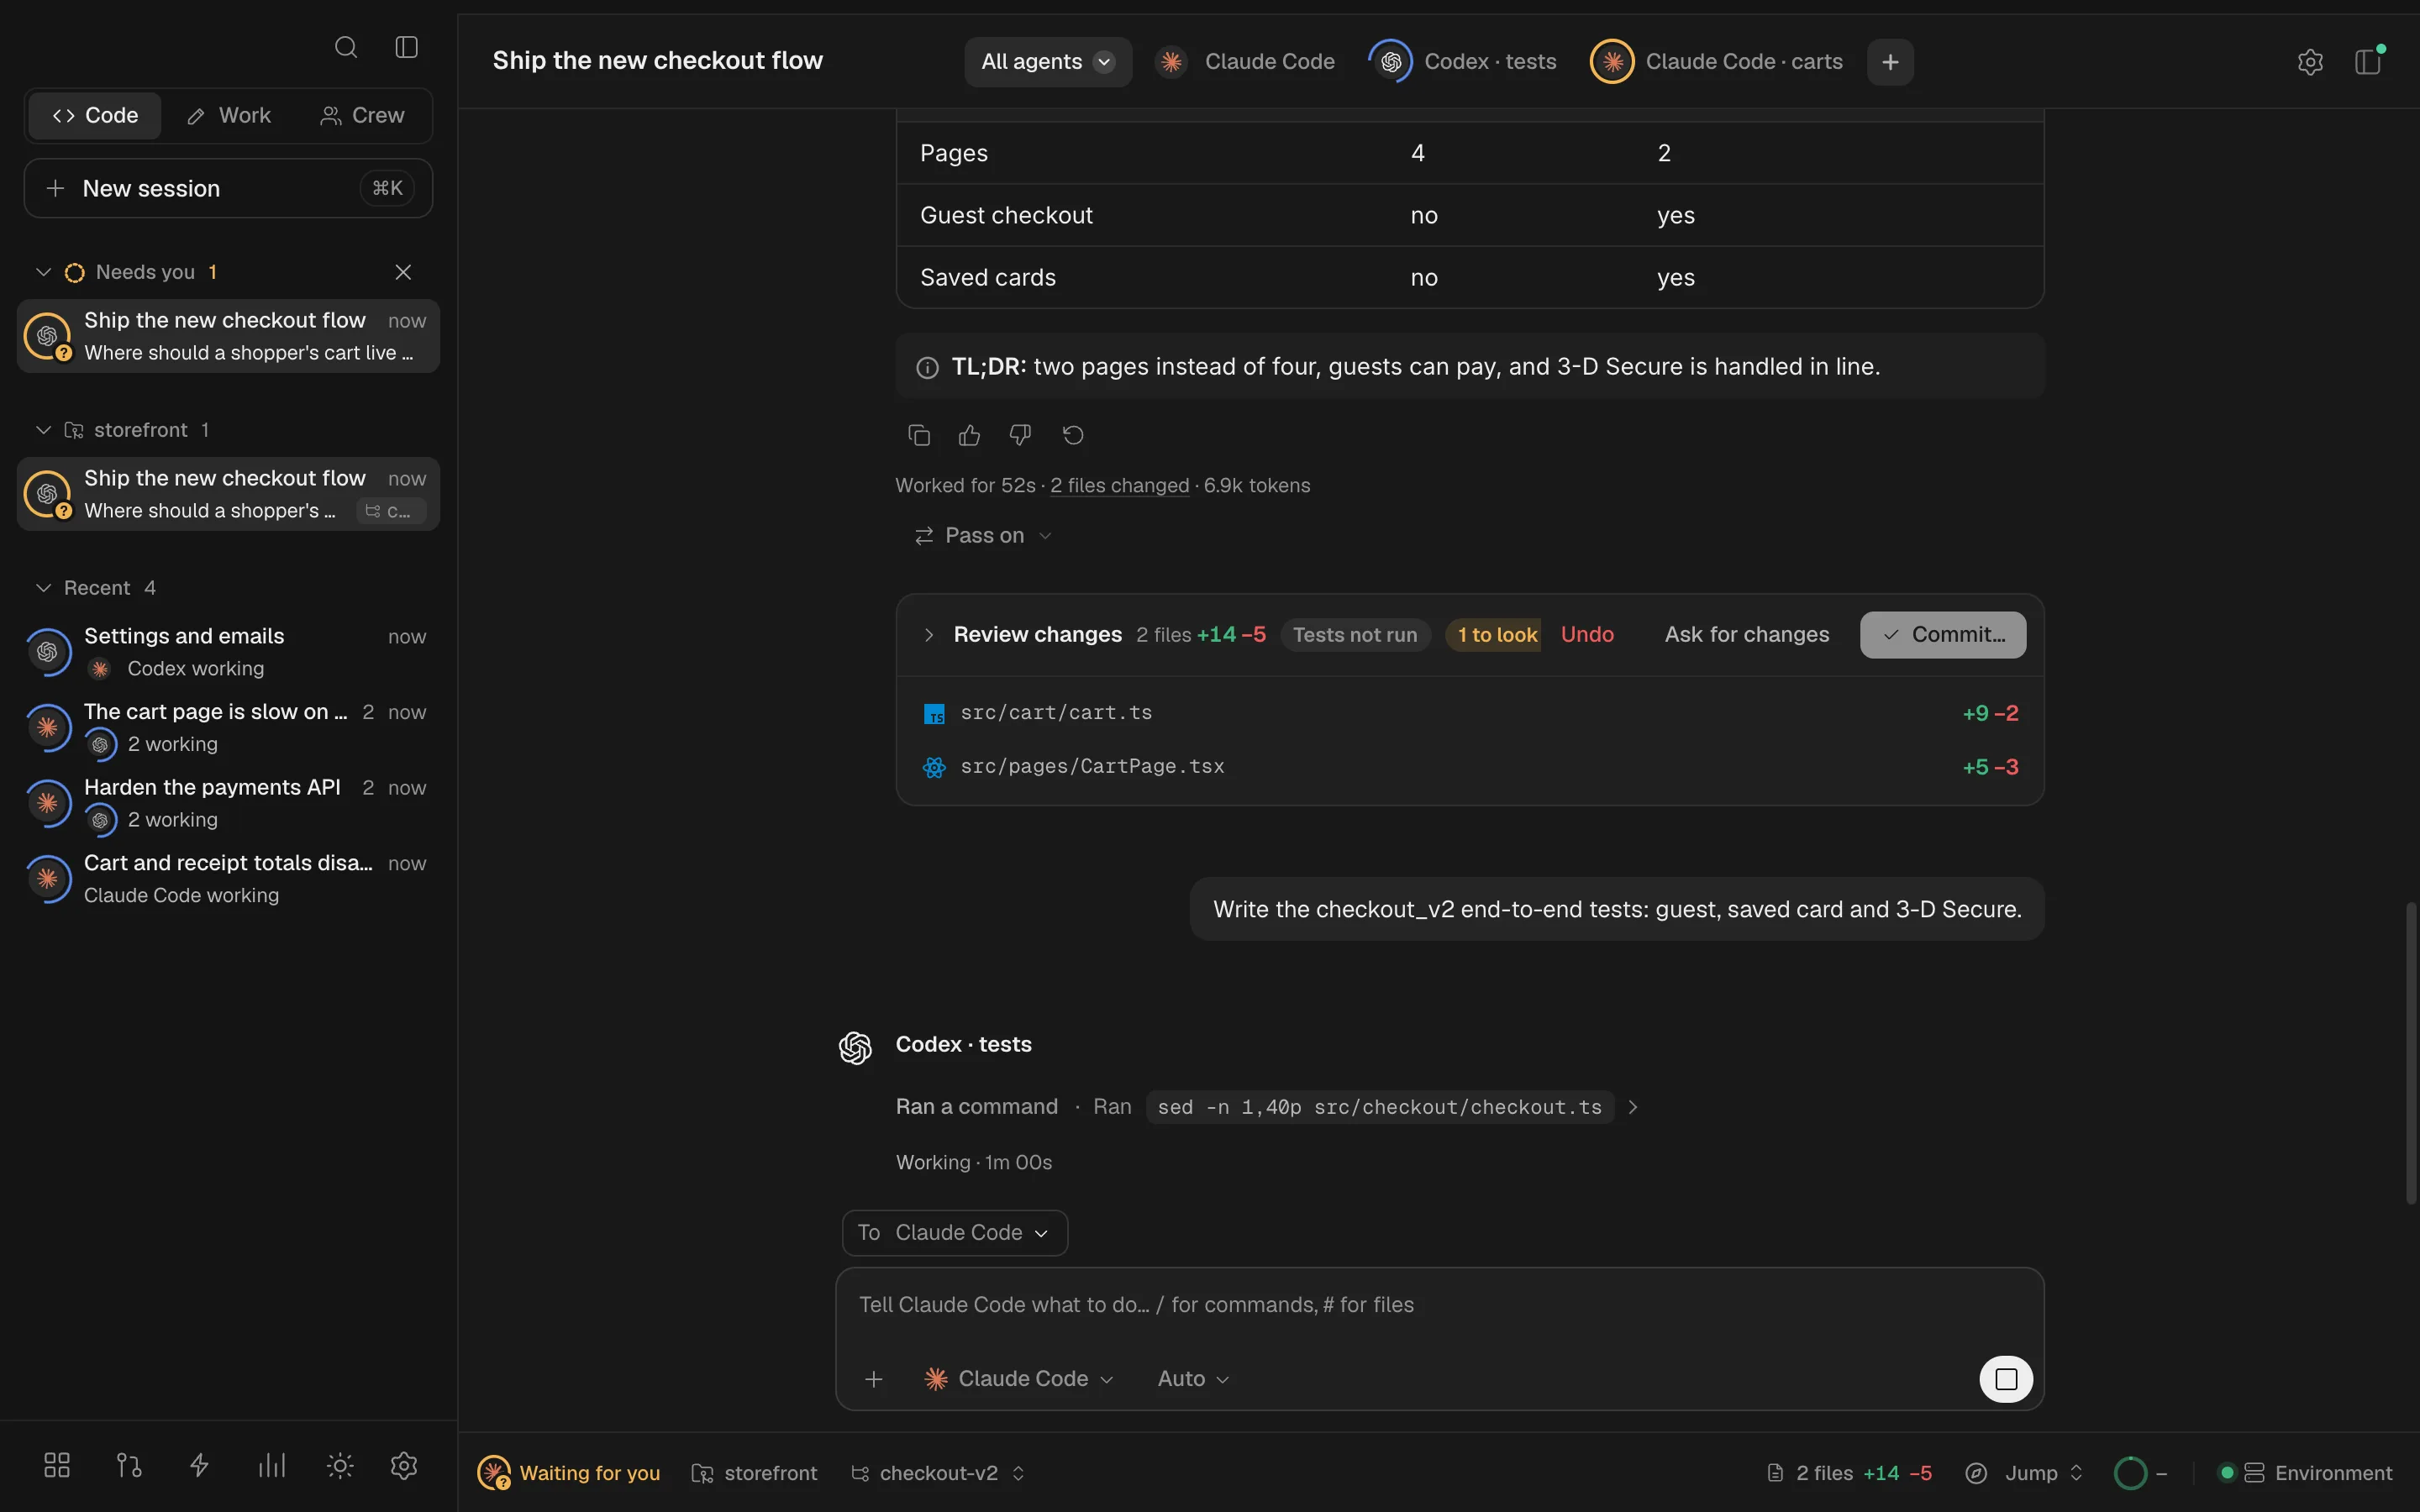This screenshot has width=2420, height=1512.
Task: Open the top-right settings gear icon
Action: pyautogui.click(x=2310, y=62)
